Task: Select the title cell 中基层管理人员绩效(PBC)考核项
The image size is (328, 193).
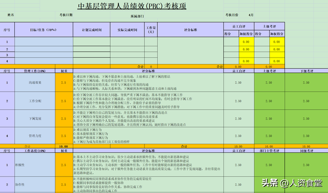Action: (x=132, y=6)
